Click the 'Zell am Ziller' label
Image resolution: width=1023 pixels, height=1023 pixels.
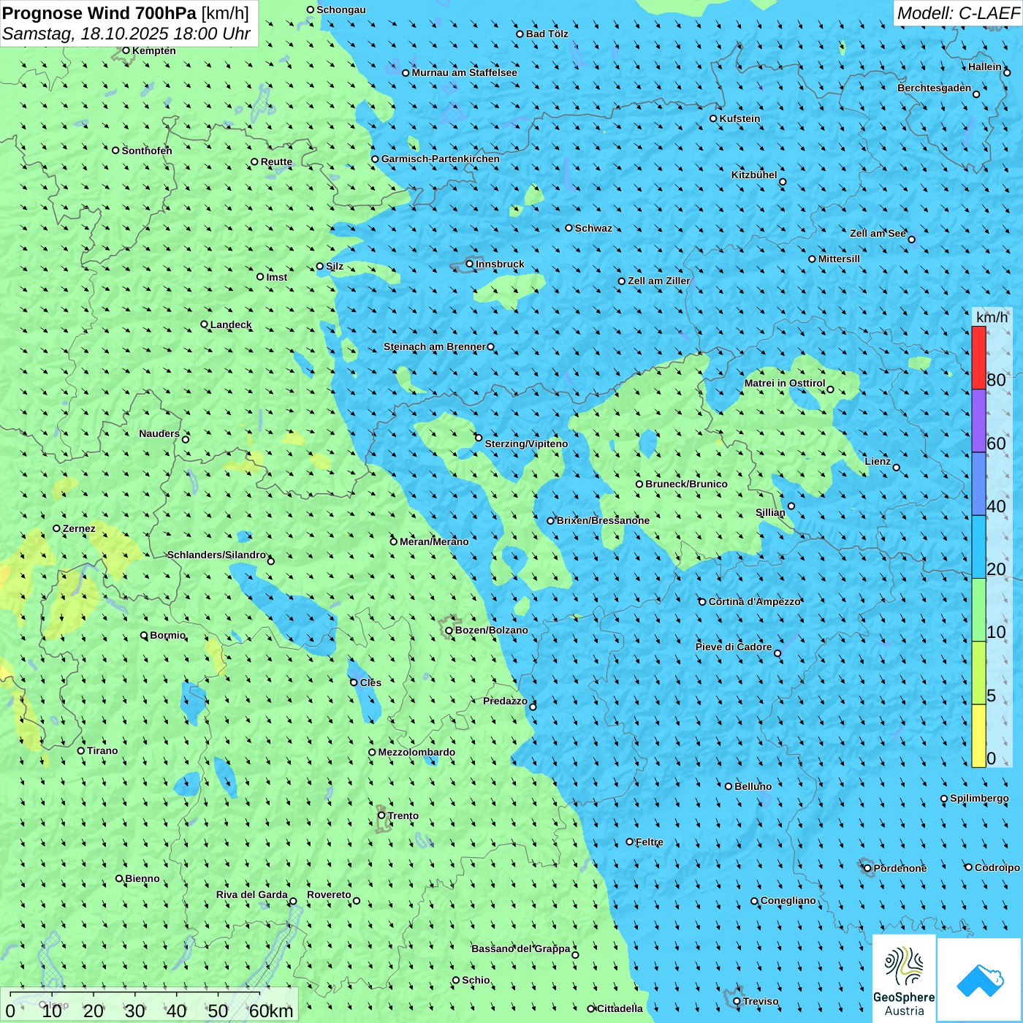[x=658, y=281]
